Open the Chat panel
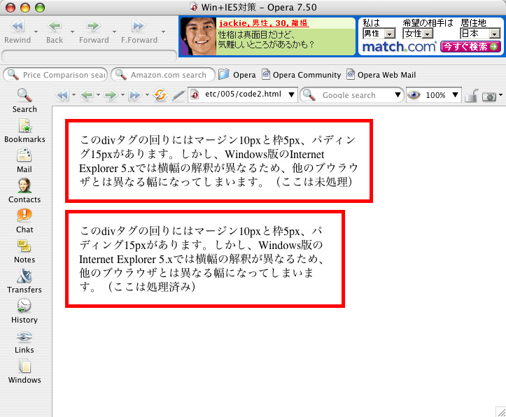The image size is (506, 417). point(24,220)
